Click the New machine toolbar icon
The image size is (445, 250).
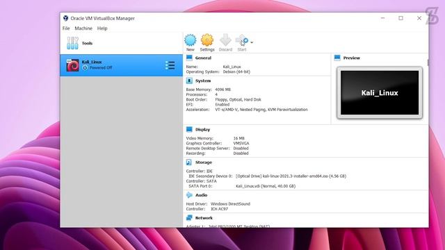point(190,40)
